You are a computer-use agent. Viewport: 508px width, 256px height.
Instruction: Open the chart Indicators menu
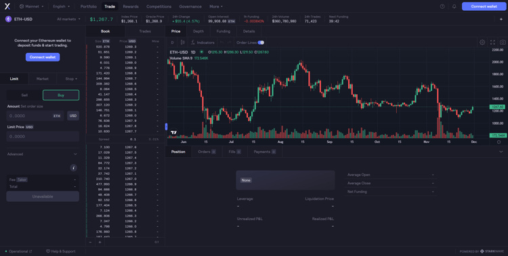pos(203,43)
